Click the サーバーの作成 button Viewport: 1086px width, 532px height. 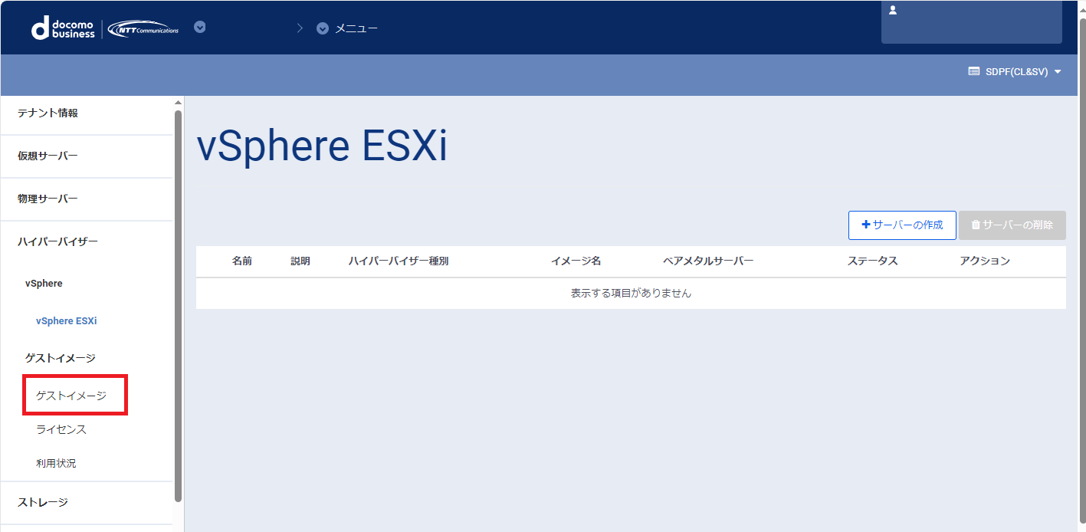coord(902,225)
